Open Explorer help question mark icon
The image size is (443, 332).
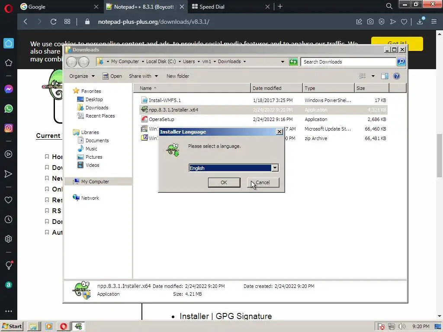(x=397, y=76)
